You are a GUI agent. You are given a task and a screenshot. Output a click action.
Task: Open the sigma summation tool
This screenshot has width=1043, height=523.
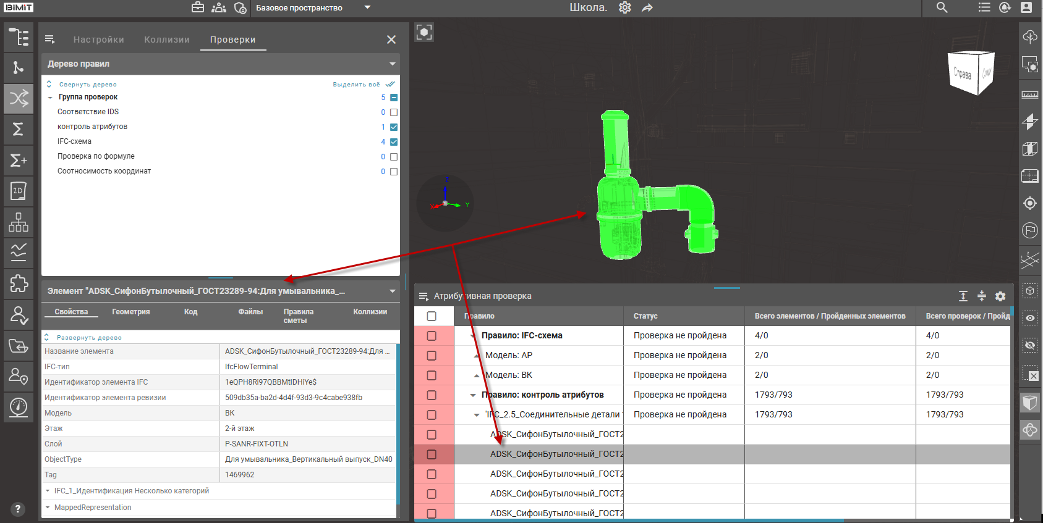19,129
